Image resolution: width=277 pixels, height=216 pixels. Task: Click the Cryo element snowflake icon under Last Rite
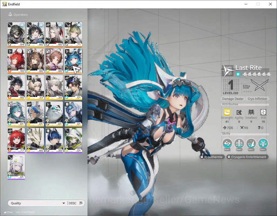tap(238, 74)
